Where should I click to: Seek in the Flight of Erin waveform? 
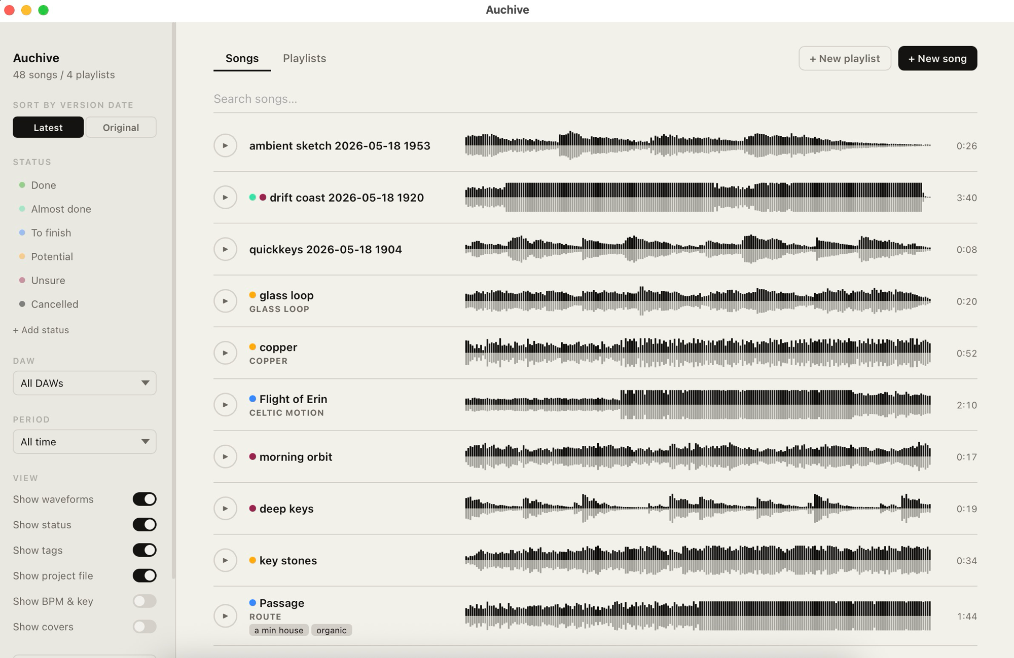pos(698,405)
